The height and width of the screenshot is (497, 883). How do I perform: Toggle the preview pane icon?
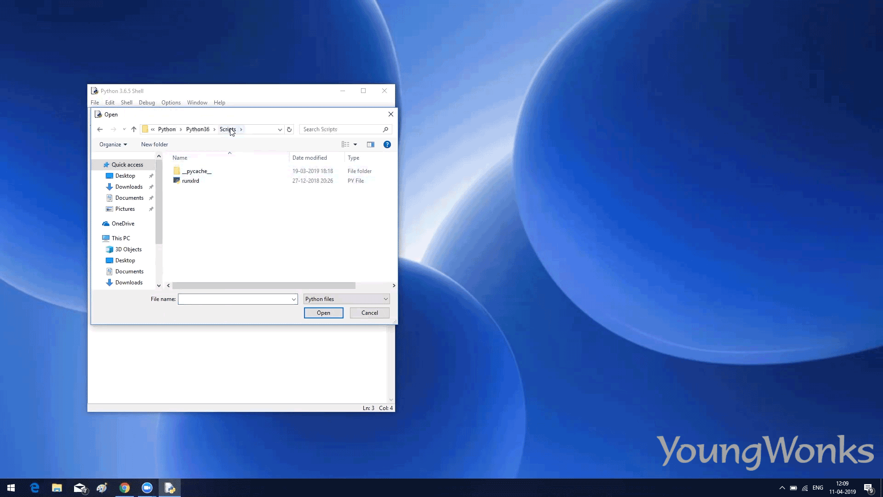point(371,144)
